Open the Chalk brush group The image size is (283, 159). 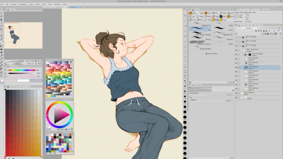pos(208,20)
